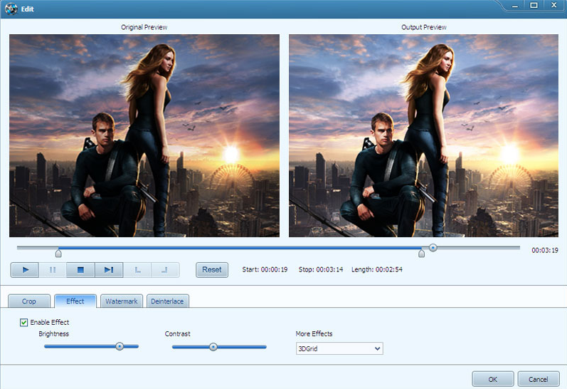Click the Next Frame icon

109,270
